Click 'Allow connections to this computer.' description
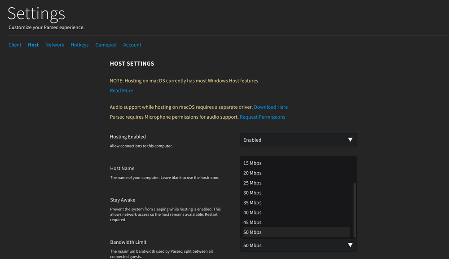 click(x=141, y=146)
